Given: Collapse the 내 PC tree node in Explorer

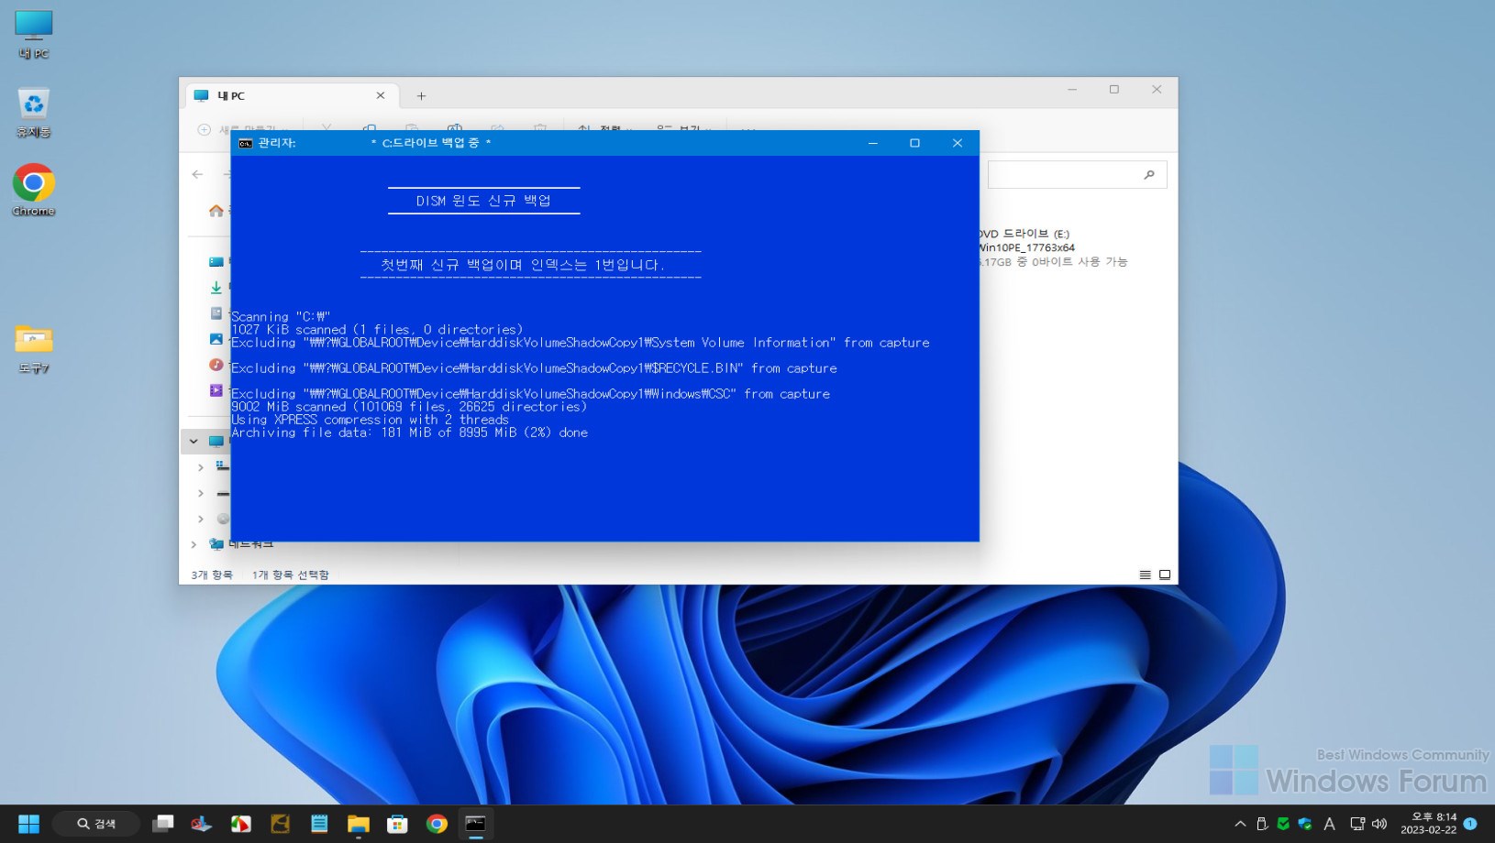Looking at the screenshot, I should [x=194, y=442].
